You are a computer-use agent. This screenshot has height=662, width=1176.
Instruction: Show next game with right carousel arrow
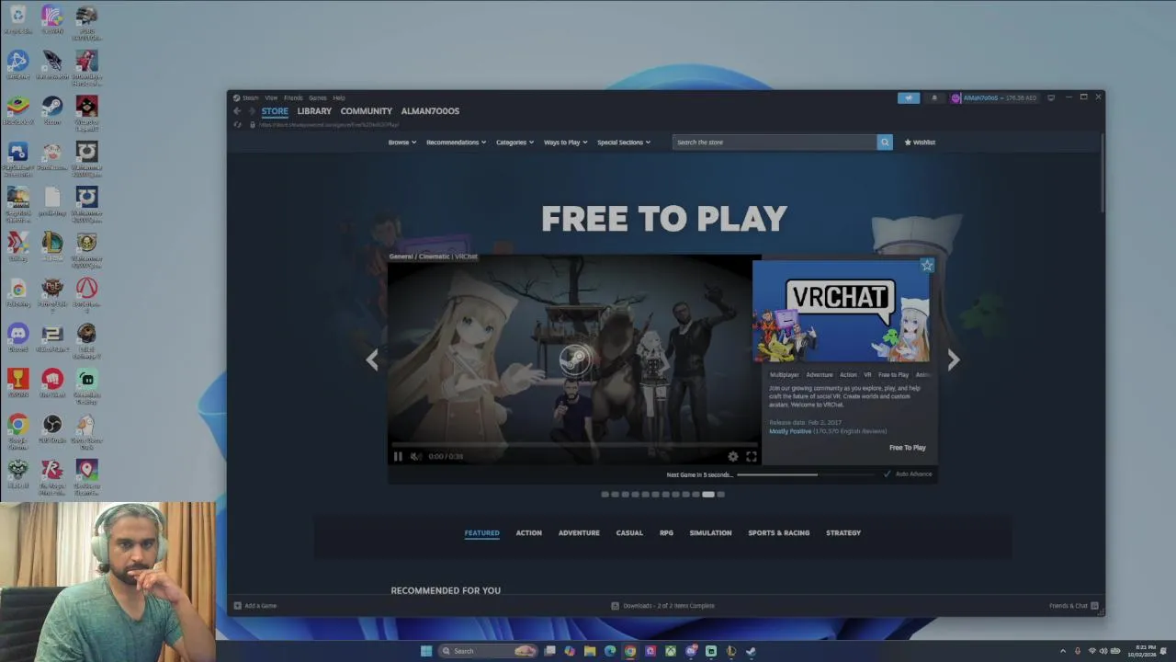tap(953, 360)
